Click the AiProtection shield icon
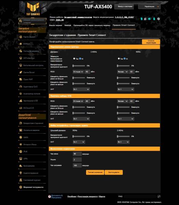Image resolution: width=179 pixels, height=205 pixels. pyautogui.click(x=20, y=58)
